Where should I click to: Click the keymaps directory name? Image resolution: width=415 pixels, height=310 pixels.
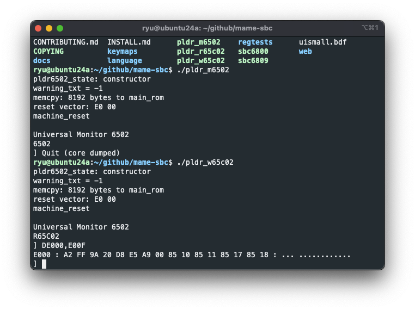[123, 51]
